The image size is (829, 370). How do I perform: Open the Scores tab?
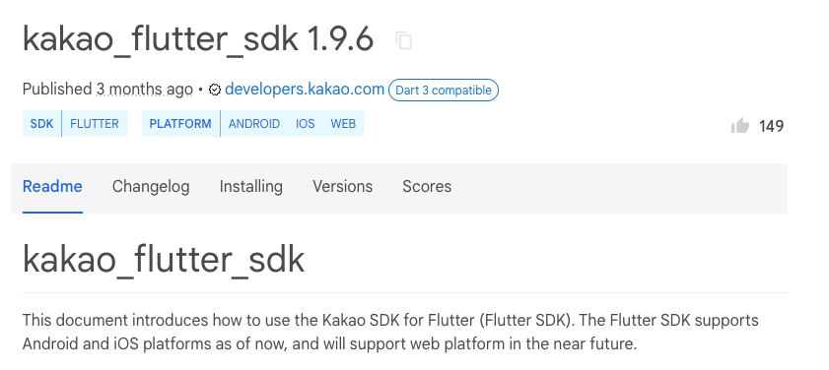[x=427, y=187]
